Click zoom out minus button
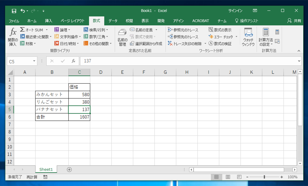 coord(247,177)
